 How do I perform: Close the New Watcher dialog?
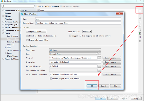point(119,13)
